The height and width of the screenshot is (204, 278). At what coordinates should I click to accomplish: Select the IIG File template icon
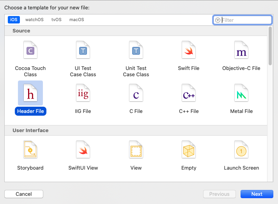click(x=83, y=93)
